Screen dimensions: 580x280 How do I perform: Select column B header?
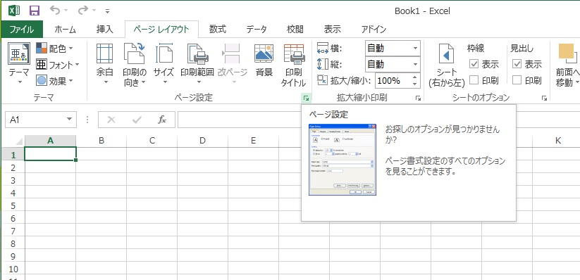click(x=101, y=141)
